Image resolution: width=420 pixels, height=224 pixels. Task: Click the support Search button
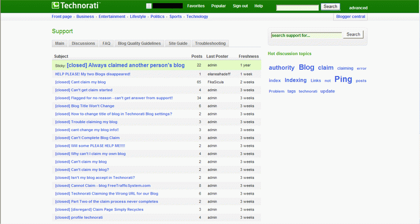tap(353, 35)
